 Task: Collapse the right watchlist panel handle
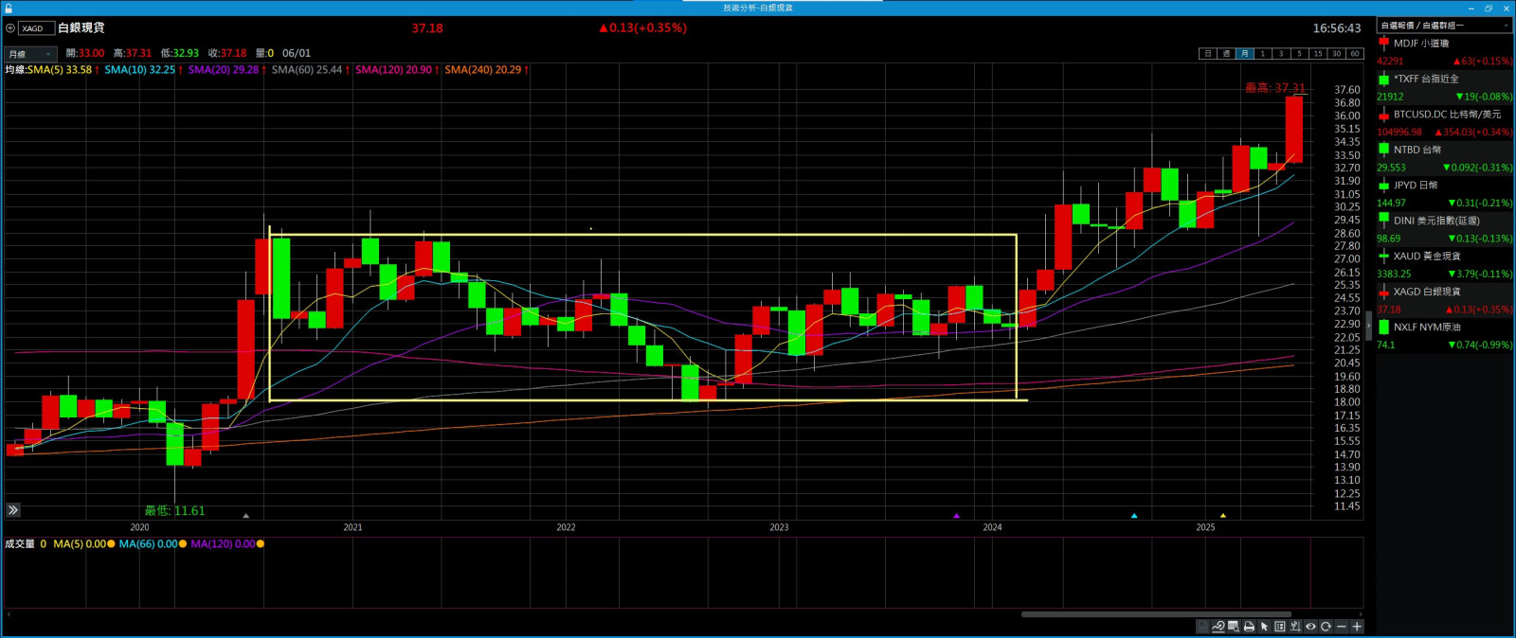pos(1368,325)
